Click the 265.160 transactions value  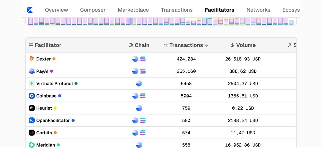(x=186, y=71)
